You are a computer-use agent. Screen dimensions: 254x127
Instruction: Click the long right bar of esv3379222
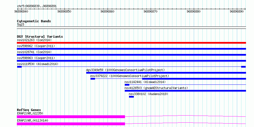click(x=194, y=79)
